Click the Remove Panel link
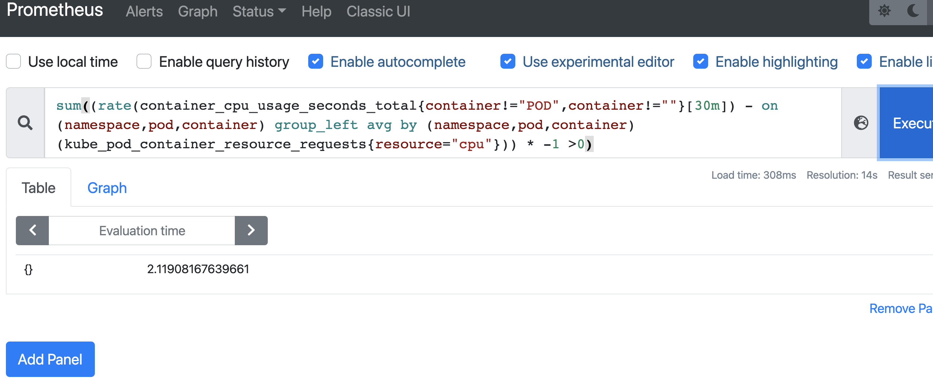933x381 pixels. [901, 308]
